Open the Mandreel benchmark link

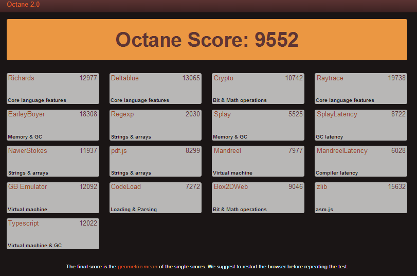point(227,150)
